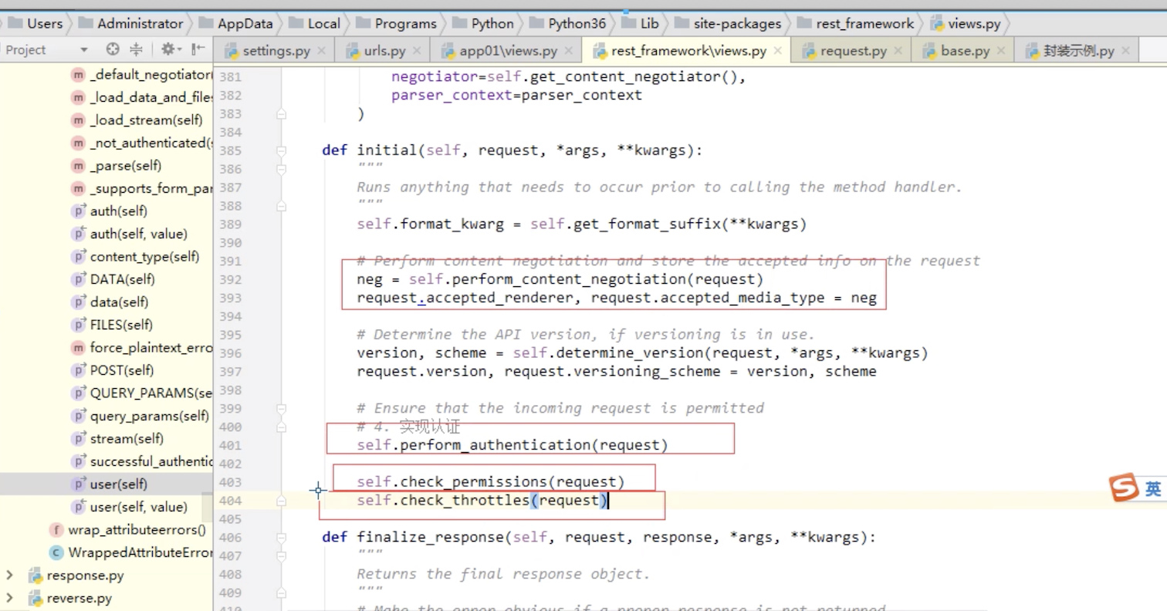
Task: Switch to the base.py tab
Action: pos(965,52)
